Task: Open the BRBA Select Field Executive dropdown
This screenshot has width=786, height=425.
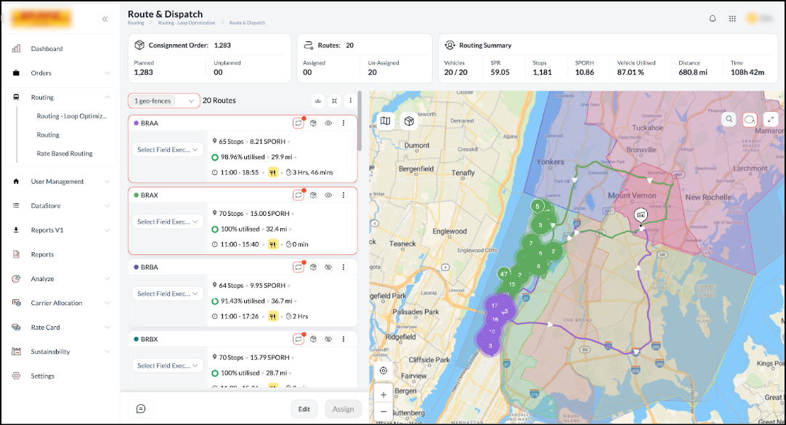Action: click(167, 294)
